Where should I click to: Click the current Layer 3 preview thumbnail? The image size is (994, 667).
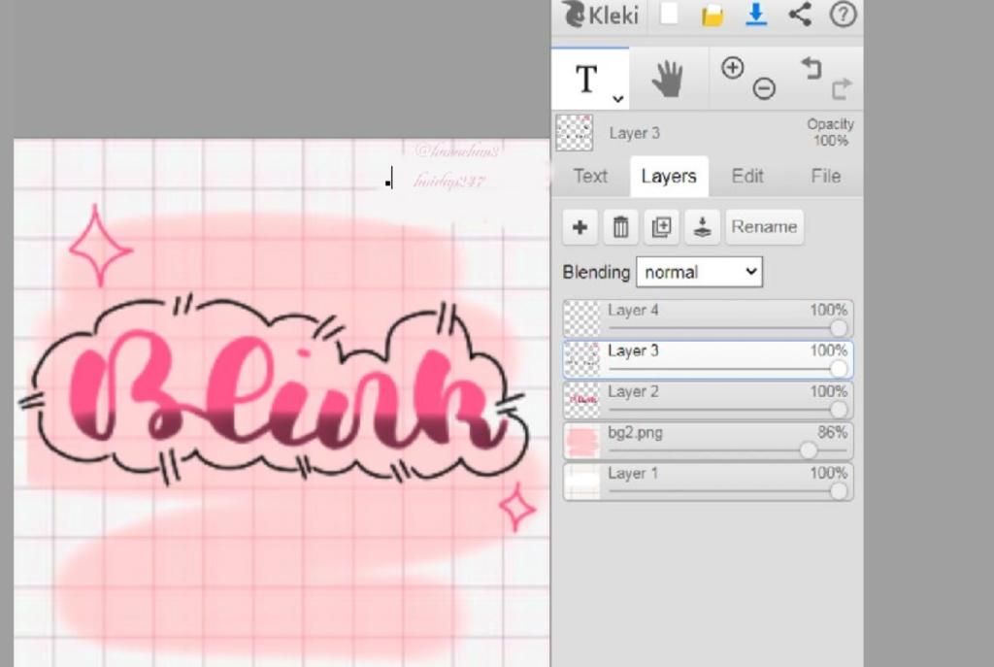[x=575, y=133]
